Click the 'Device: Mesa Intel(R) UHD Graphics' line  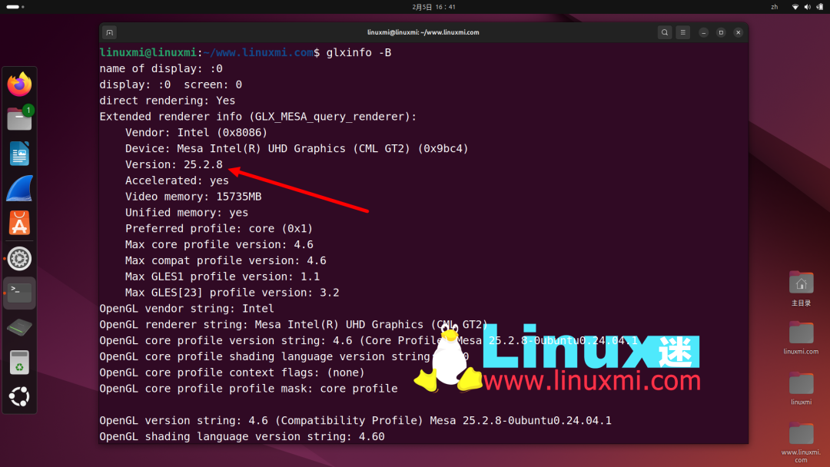(x=297, y=148)
